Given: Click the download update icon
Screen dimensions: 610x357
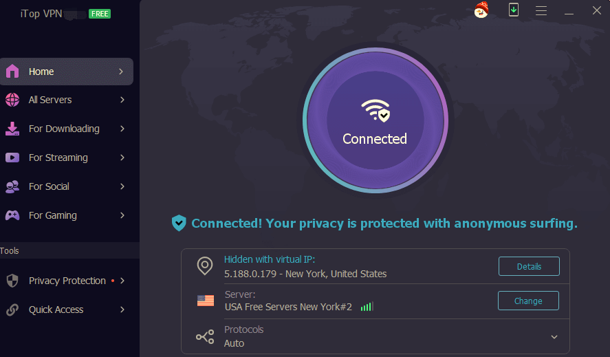Looking at the screenshot, I should tap(513, 10).
